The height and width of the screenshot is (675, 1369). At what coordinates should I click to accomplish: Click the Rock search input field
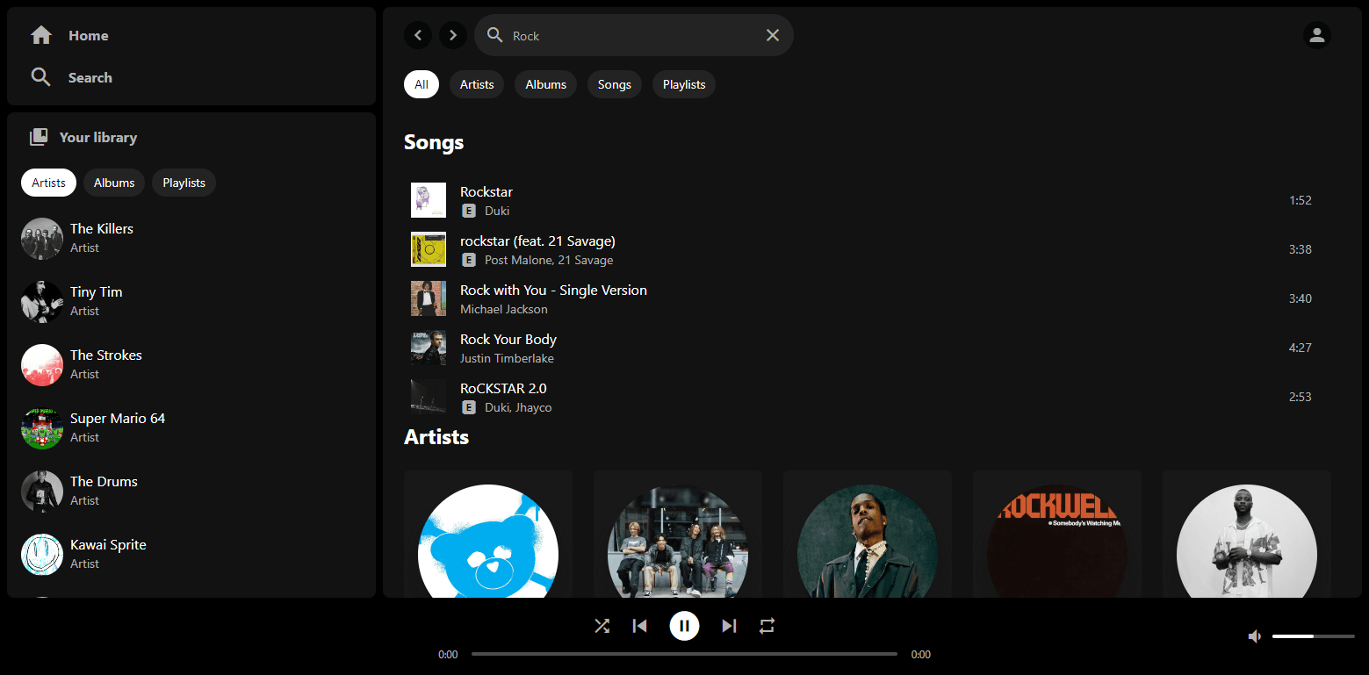(634, 35)
